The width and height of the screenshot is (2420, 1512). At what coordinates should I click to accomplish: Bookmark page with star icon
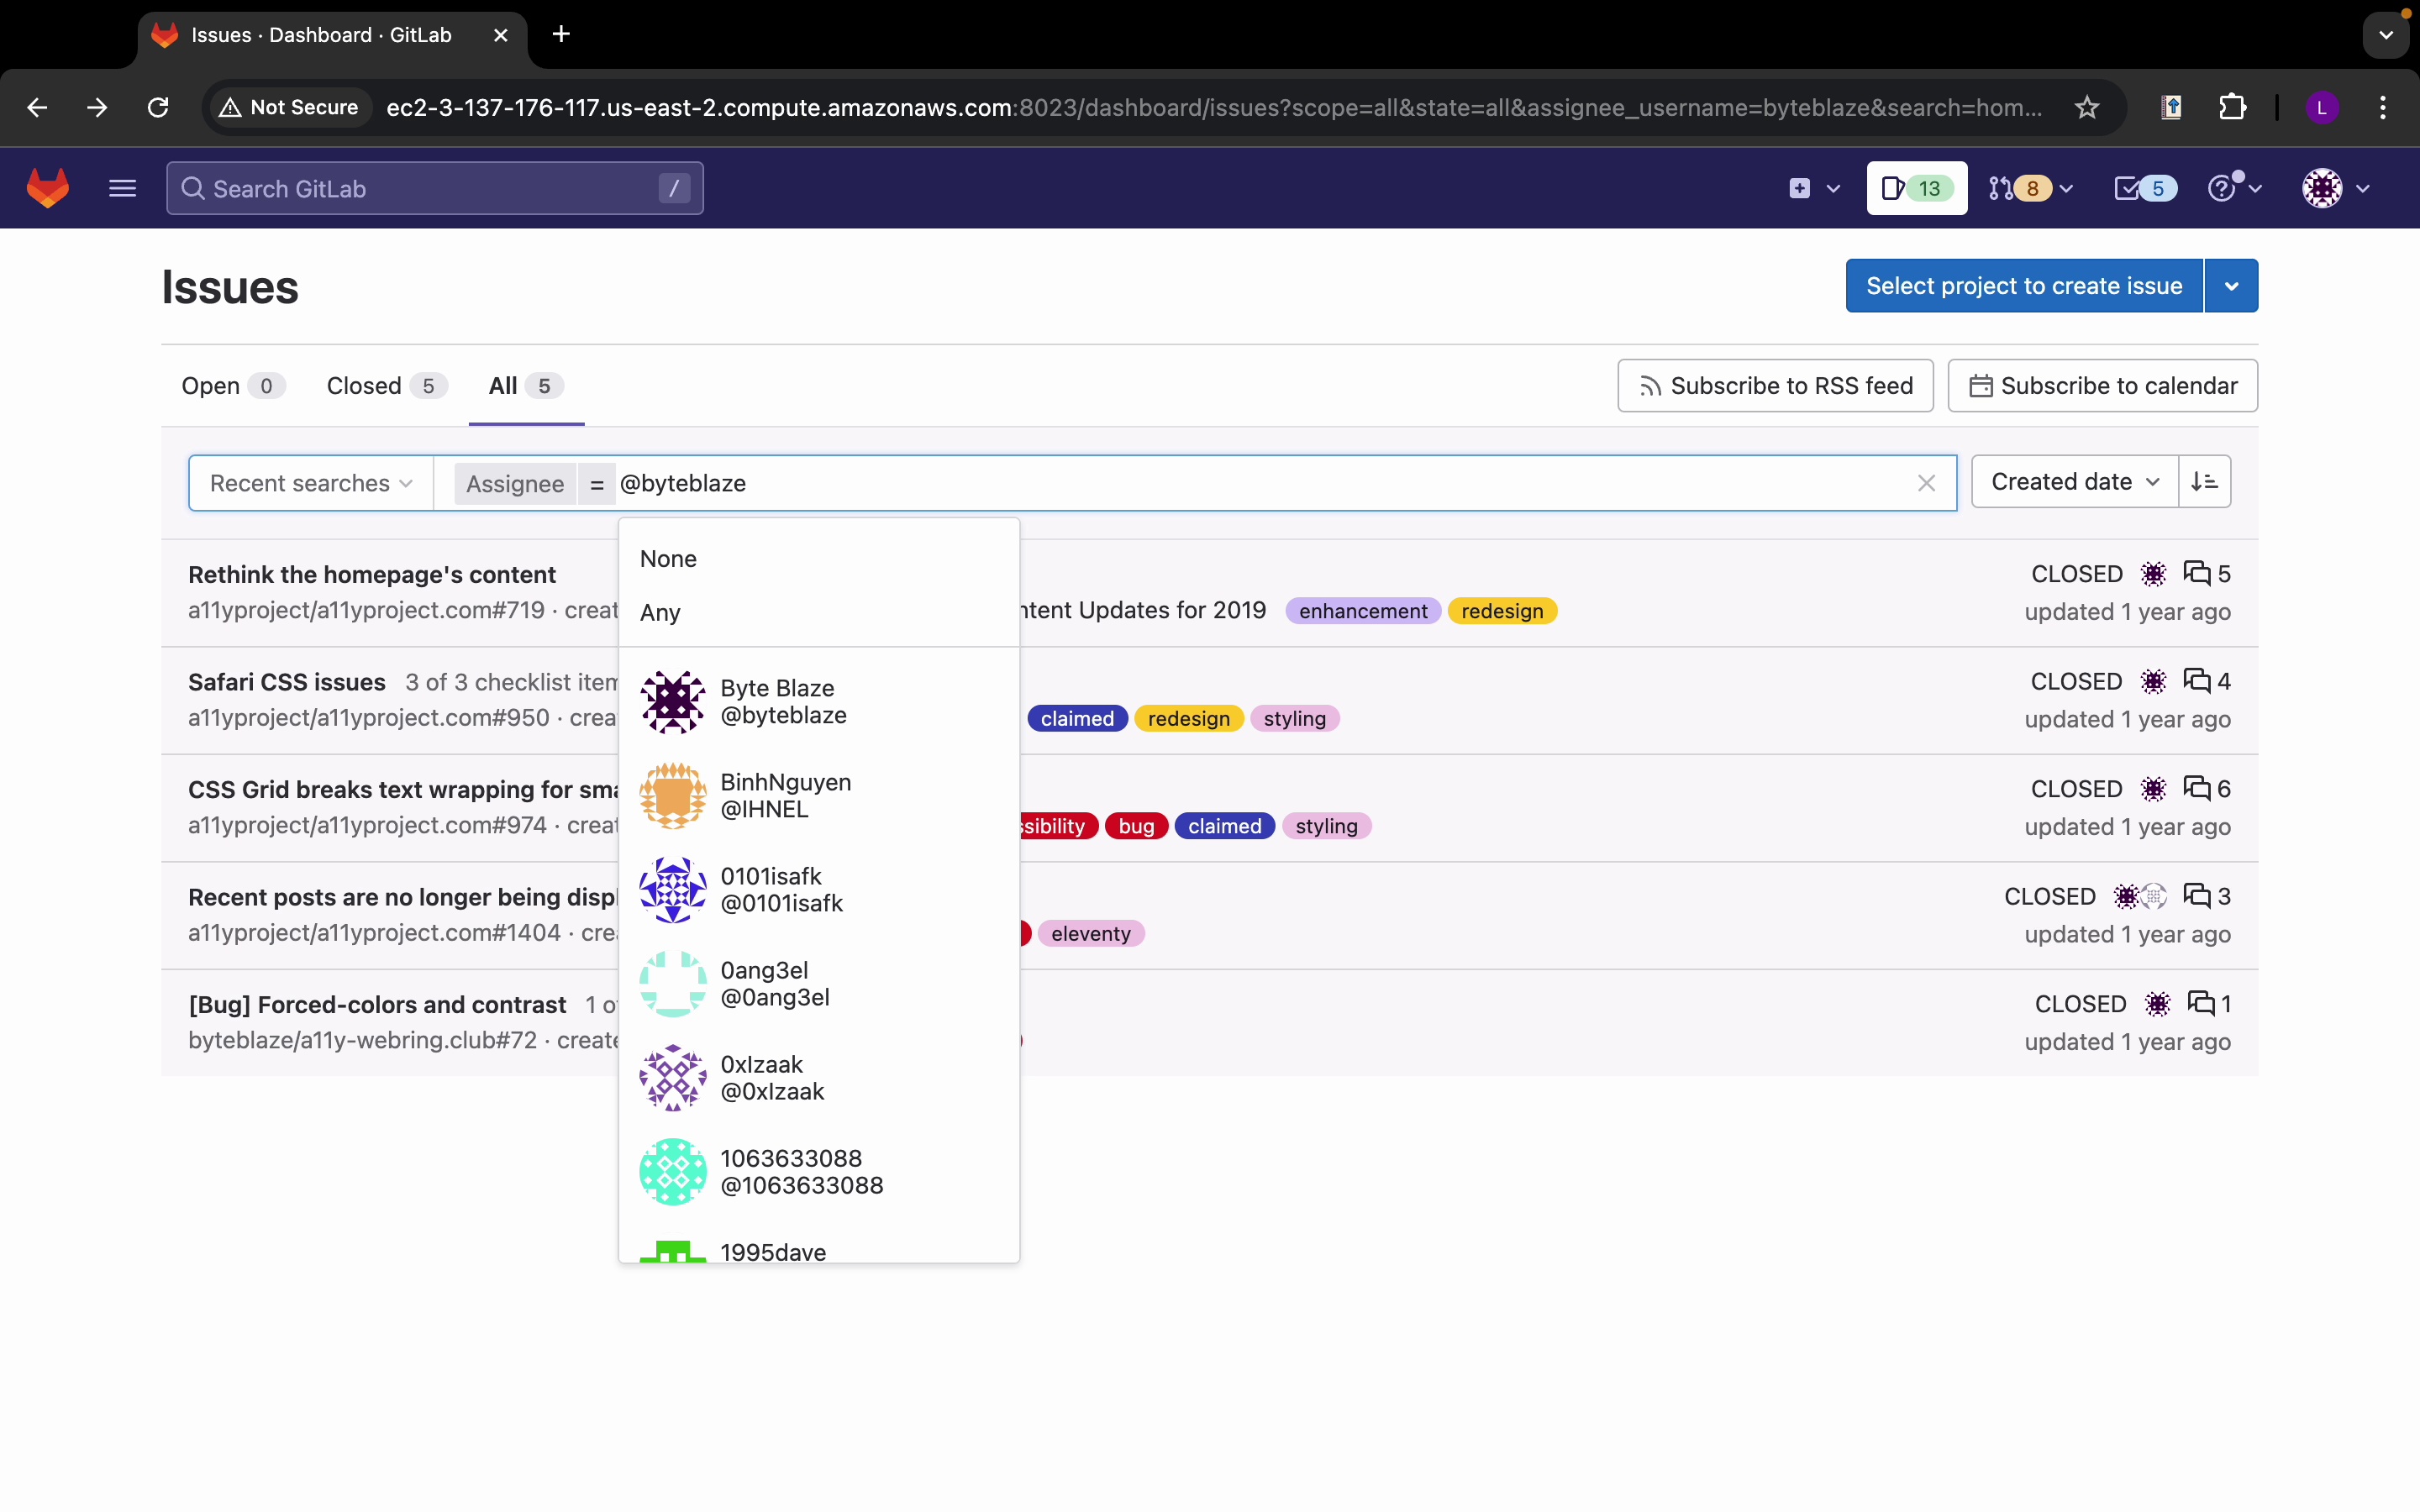pyautogui.click(x=2086, y=107)
